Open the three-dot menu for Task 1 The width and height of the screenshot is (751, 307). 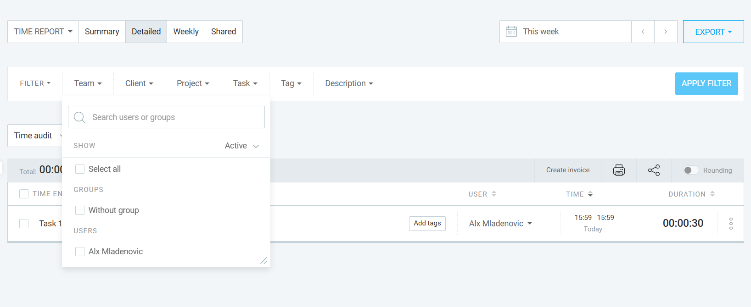point(731,224)
